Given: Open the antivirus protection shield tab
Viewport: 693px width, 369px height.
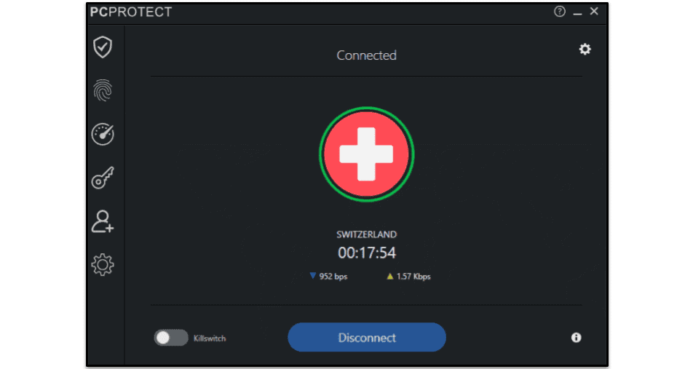Looking at the screenshot, I should (103, 47).
